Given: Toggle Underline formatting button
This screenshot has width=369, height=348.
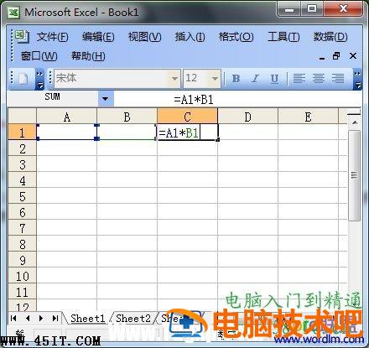Looking at the screenshot, I should click(x=274, y=79).
